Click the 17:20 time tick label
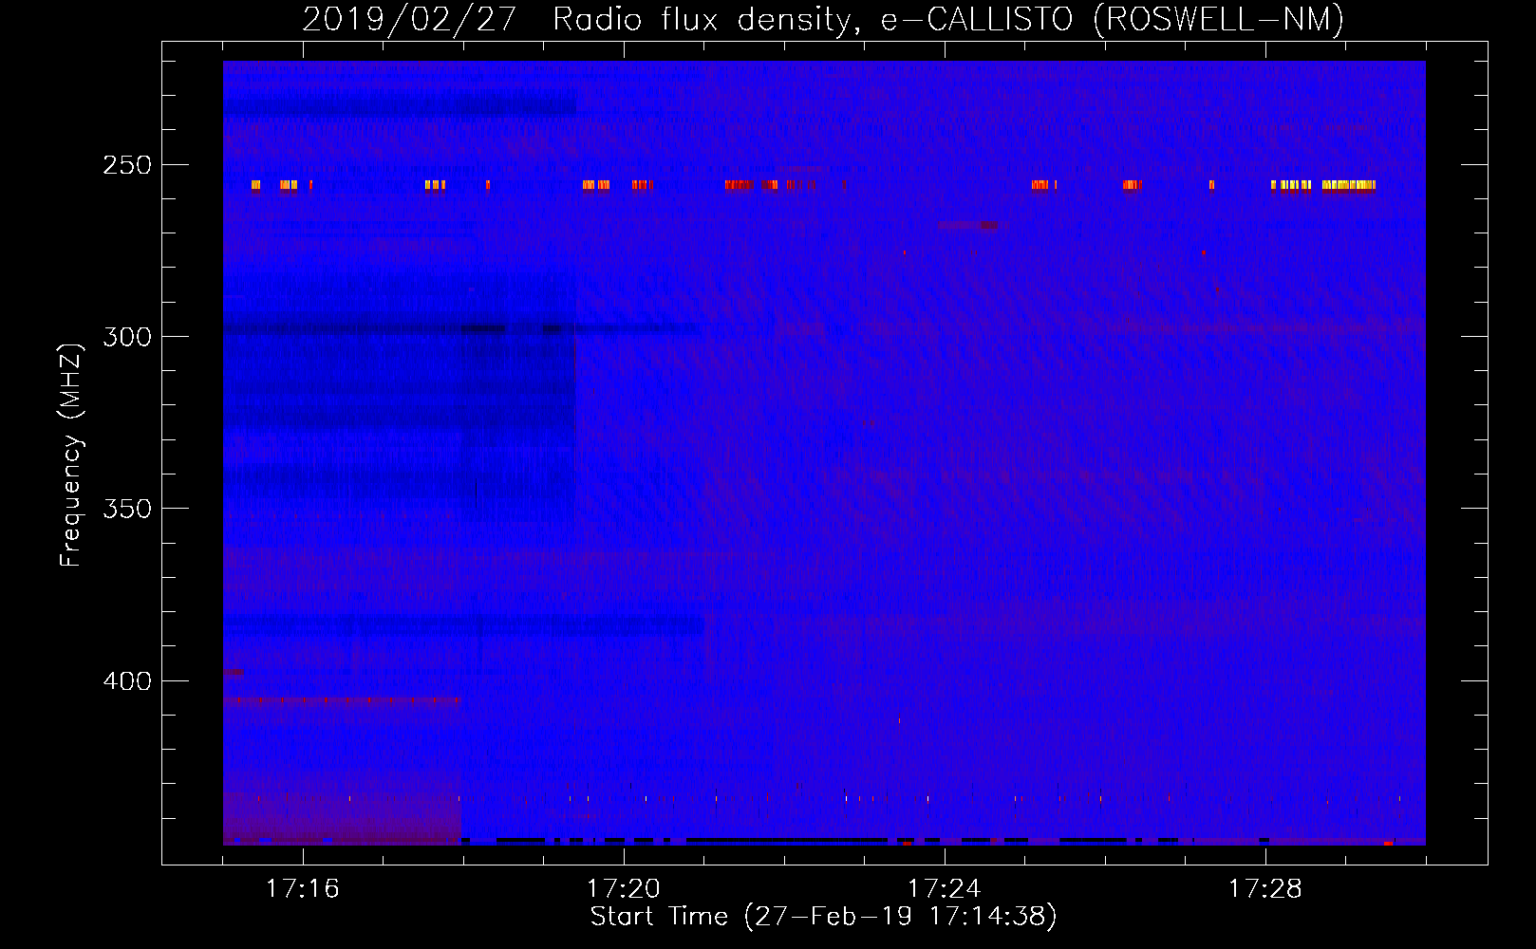Viewport: 1536px width, 949px height. [623, 888]
